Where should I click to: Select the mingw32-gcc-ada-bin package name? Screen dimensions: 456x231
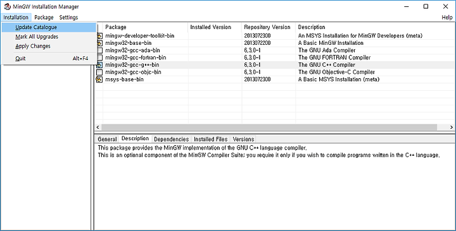[x=132, y=50]
